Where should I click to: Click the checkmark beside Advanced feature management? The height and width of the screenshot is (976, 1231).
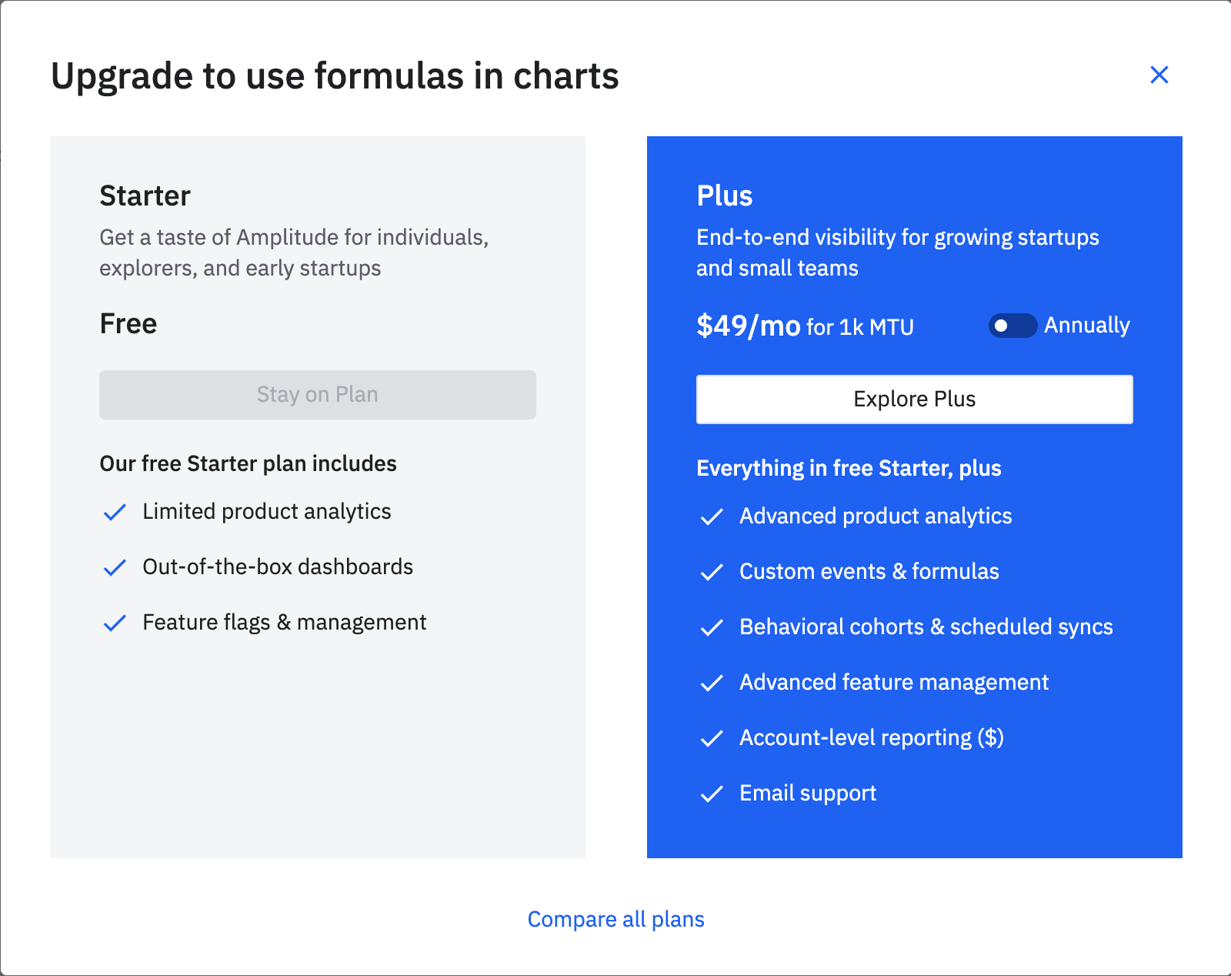[x=712, y=684]
